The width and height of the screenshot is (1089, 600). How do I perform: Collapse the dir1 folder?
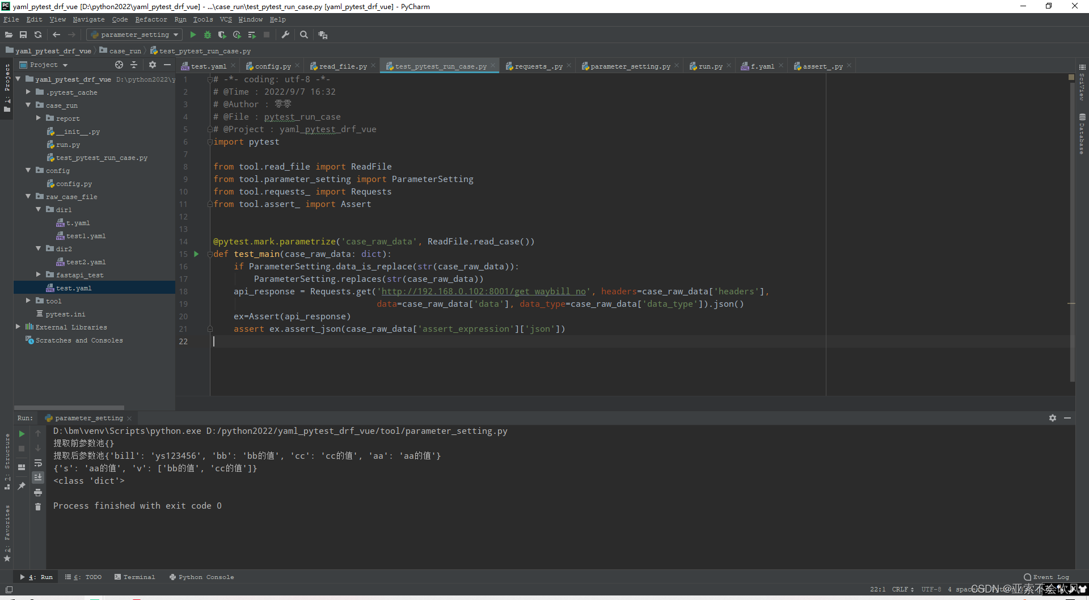[x=39, y=209]
